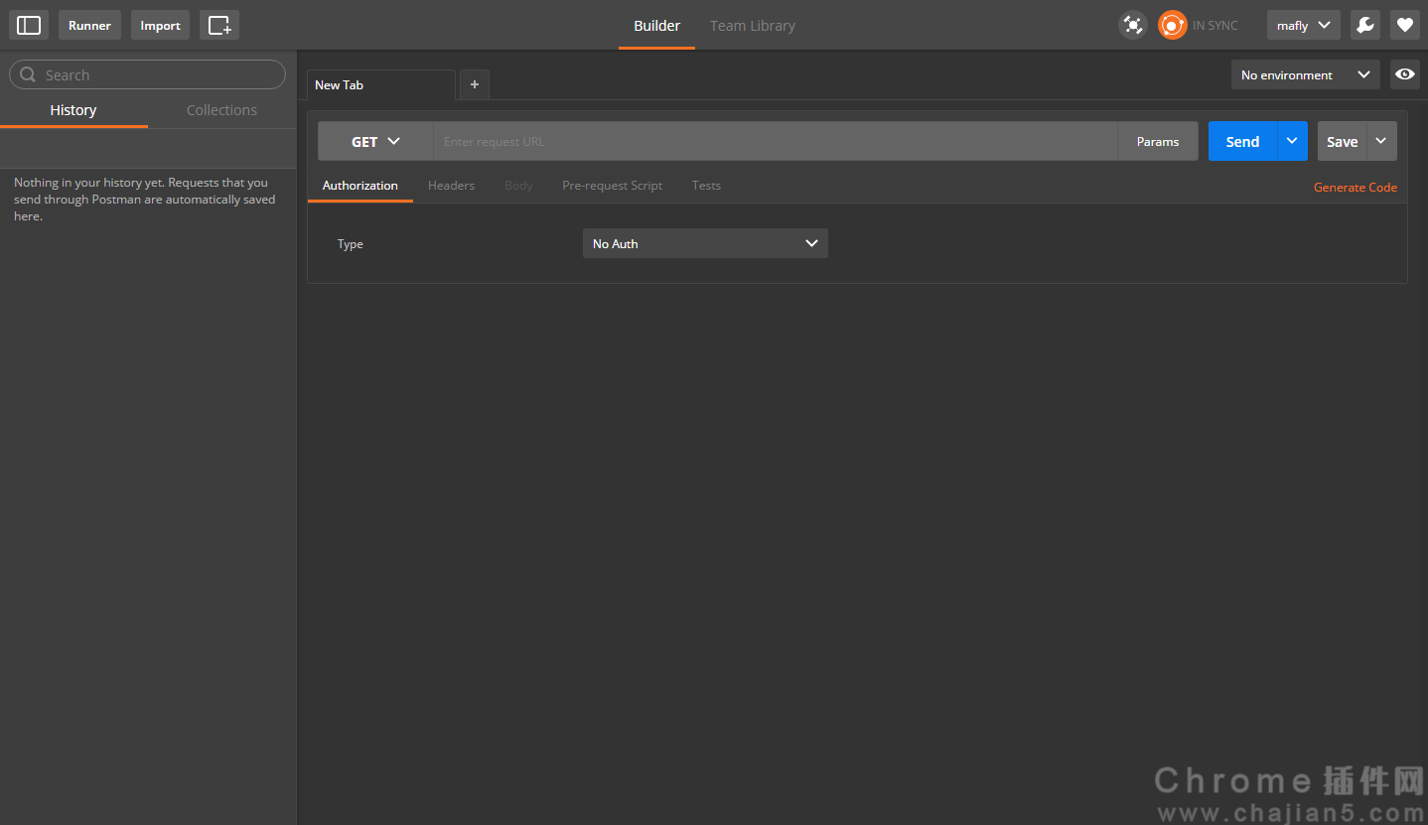Screen dimensions: 1428x825
Task: Click the heart icon in the header
Action: pyautogui.click(x=1404, y=25)
